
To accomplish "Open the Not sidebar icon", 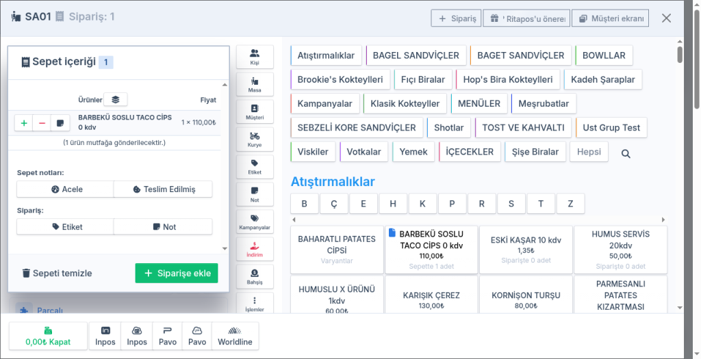I will 255,194.
